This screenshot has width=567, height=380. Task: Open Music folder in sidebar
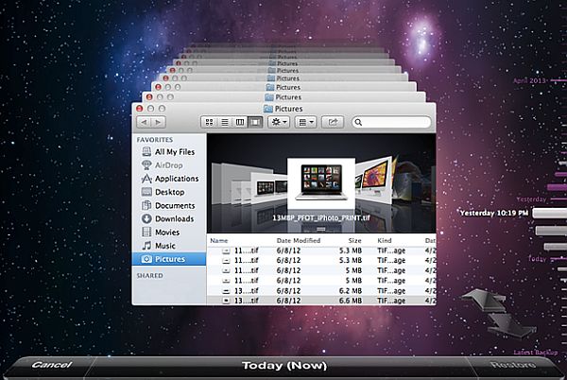point(169,246)
